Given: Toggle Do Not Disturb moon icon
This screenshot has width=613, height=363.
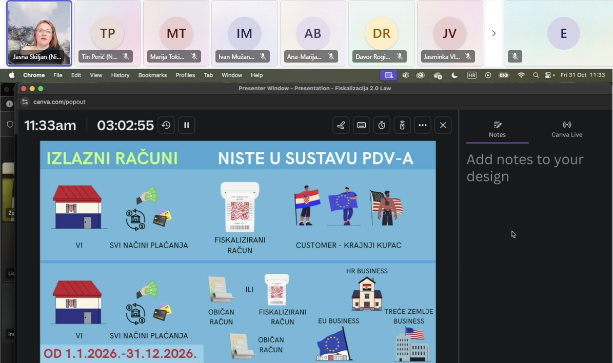Looking at the screenshot, I should coord(454,75).
